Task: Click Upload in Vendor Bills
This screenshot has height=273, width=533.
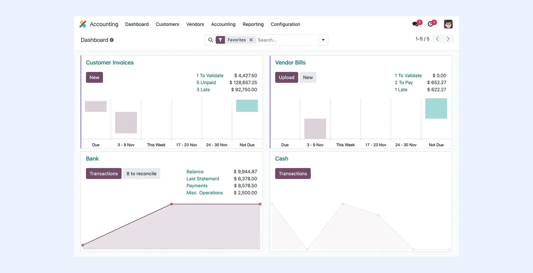Action: [286, 77]
